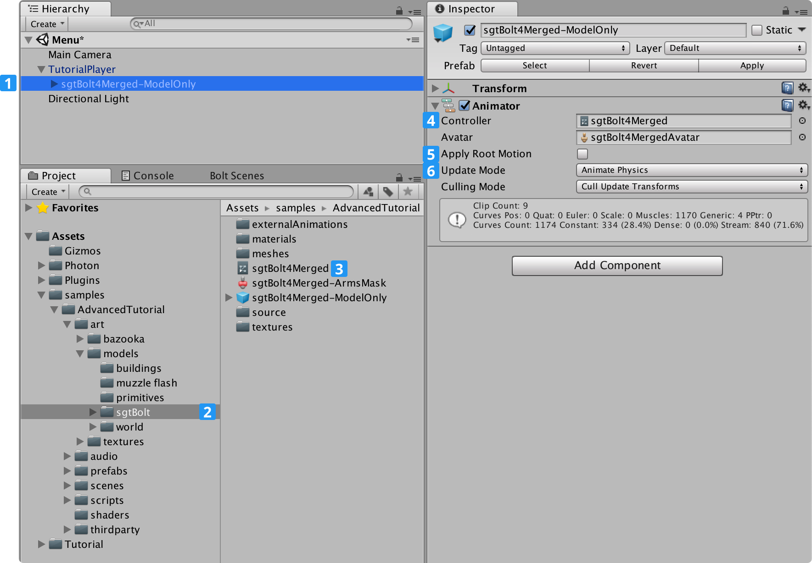The width and height of the screenshot is (812, 563).
Task: Expand the Photon folder
Action: [41, 265]
